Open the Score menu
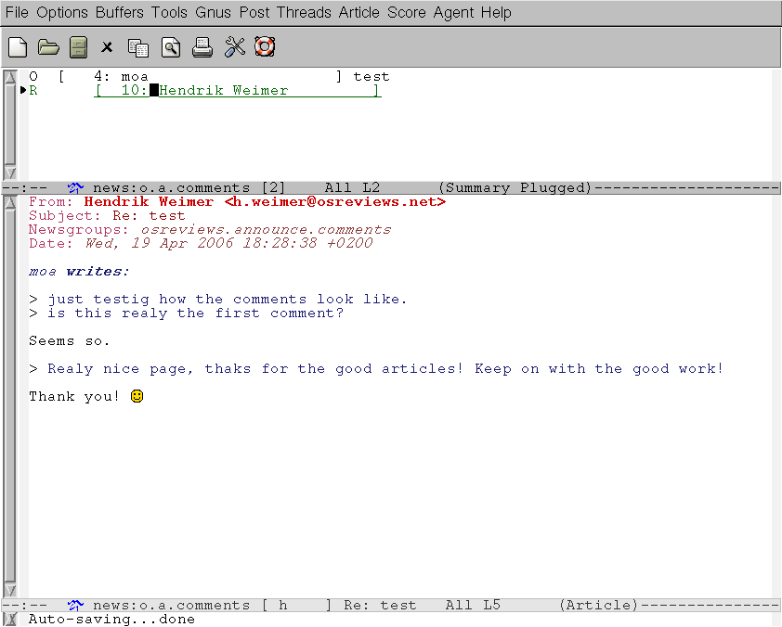The height and width of the screenshot is (627, 782). tap(406, 13)
